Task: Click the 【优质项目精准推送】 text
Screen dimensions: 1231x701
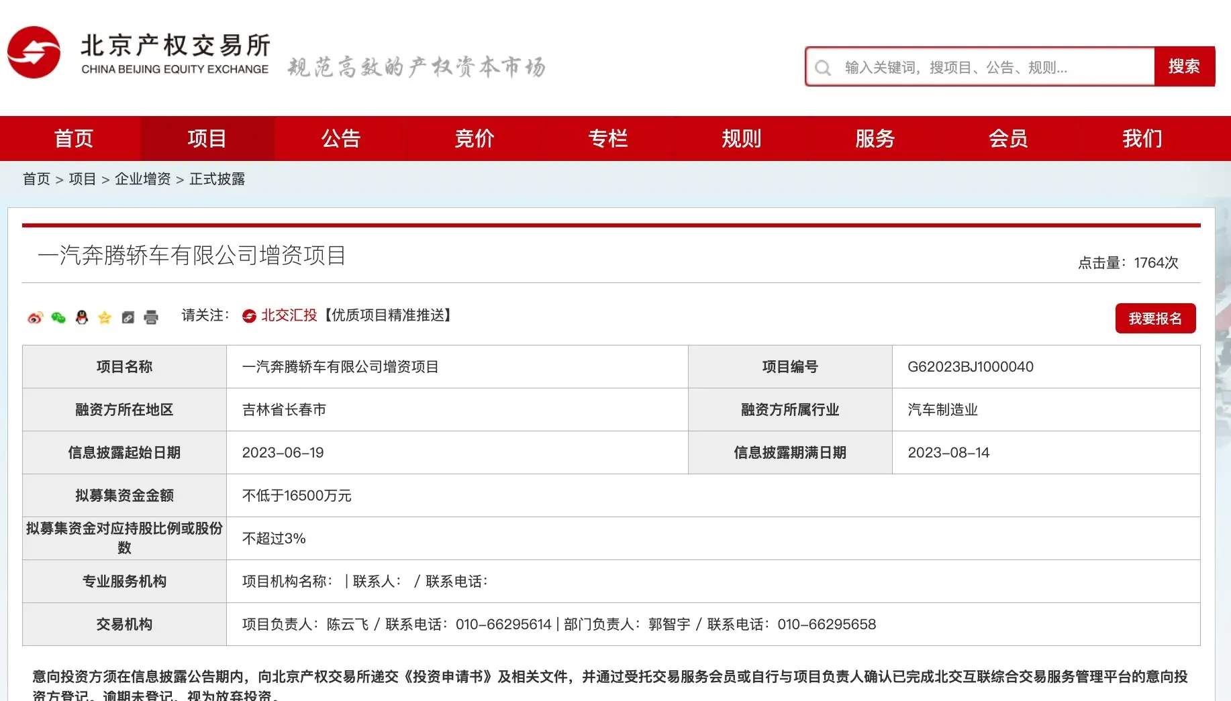Action: (x=387, y=315)
